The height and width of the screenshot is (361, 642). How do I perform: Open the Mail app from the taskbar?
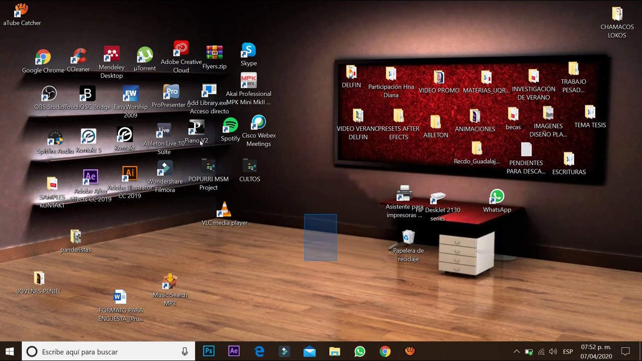(309, 351)
